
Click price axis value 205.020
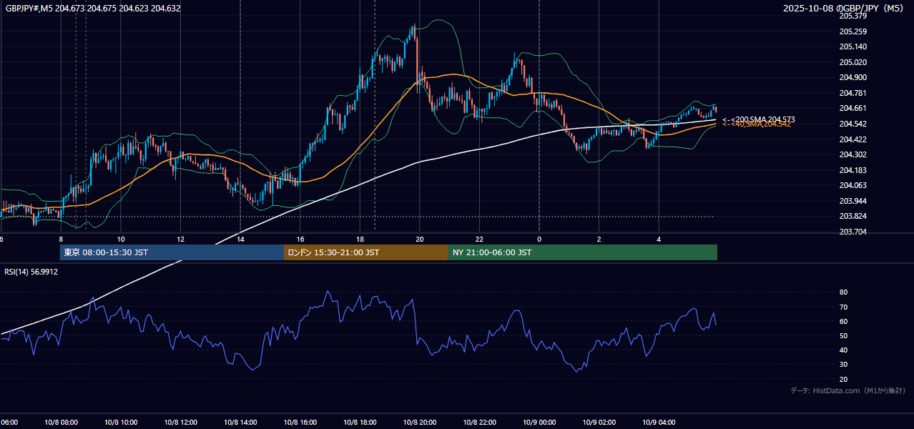[852, 62]
